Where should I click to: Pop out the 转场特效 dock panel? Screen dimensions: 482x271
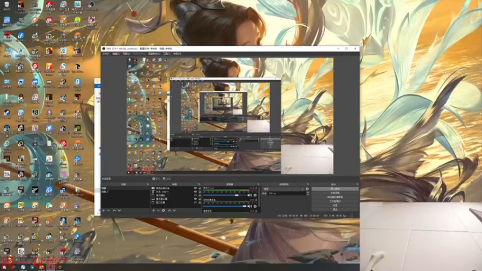point(308,184)
